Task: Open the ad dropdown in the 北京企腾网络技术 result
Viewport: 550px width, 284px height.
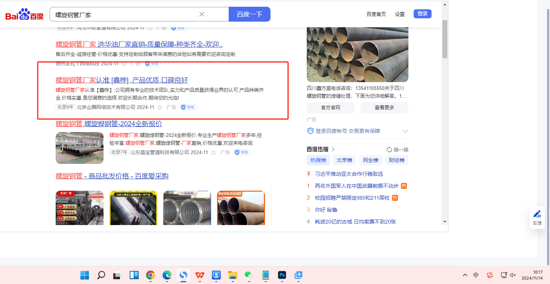Action: click(160, 107)
